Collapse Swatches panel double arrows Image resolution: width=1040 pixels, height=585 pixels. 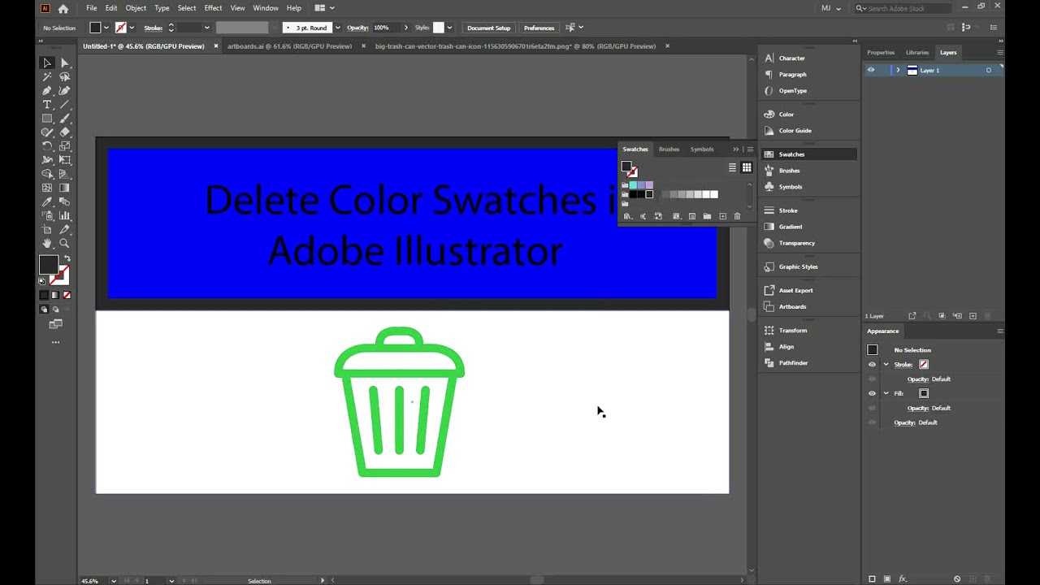(736, 149)
